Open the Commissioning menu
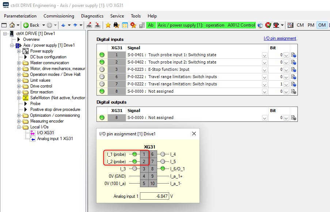This screenshot has width=330, height=212. point(58,16)
